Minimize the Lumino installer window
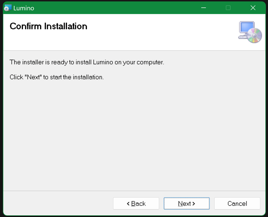The height and width of the screenshot is (217, 268). coord(203,8)
